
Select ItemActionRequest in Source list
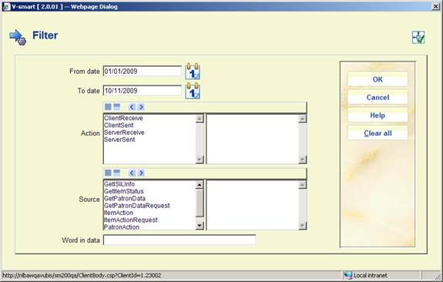(x=130, y=220)
